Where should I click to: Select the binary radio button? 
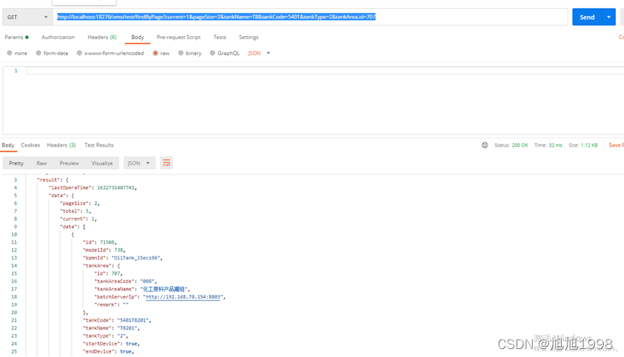(x=181, y=53)
